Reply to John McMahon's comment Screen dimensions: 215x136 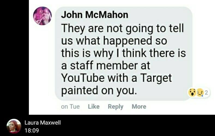(x=116, y=107)
